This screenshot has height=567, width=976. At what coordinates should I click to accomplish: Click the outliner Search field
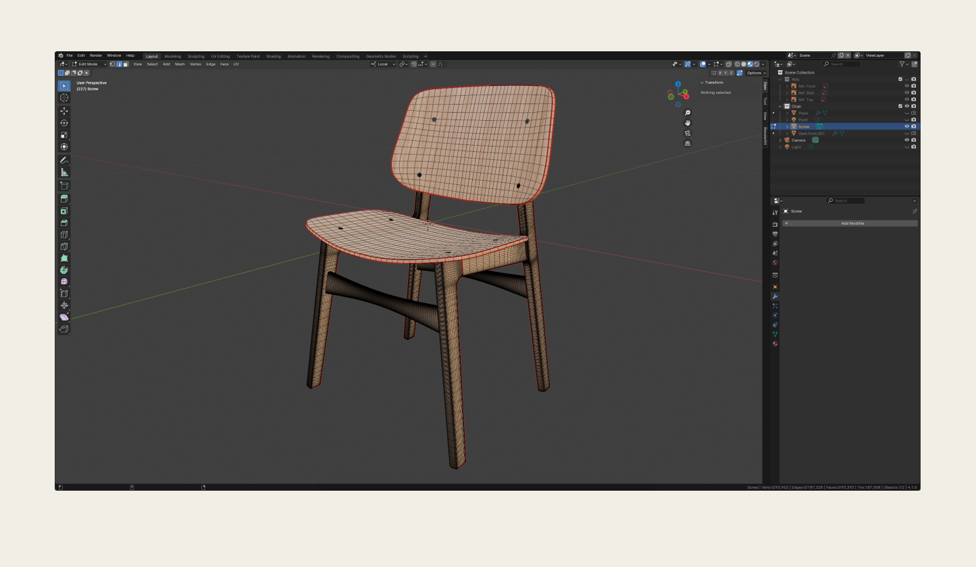click(842, 64)
